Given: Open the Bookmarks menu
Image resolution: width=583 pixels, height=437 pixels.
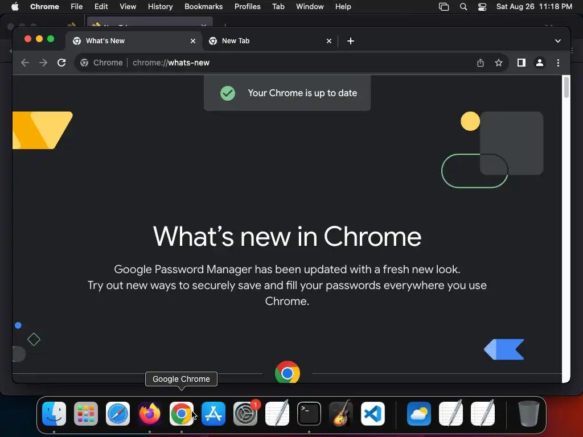Looking at the screenshot, I should [x=203, y=7].
